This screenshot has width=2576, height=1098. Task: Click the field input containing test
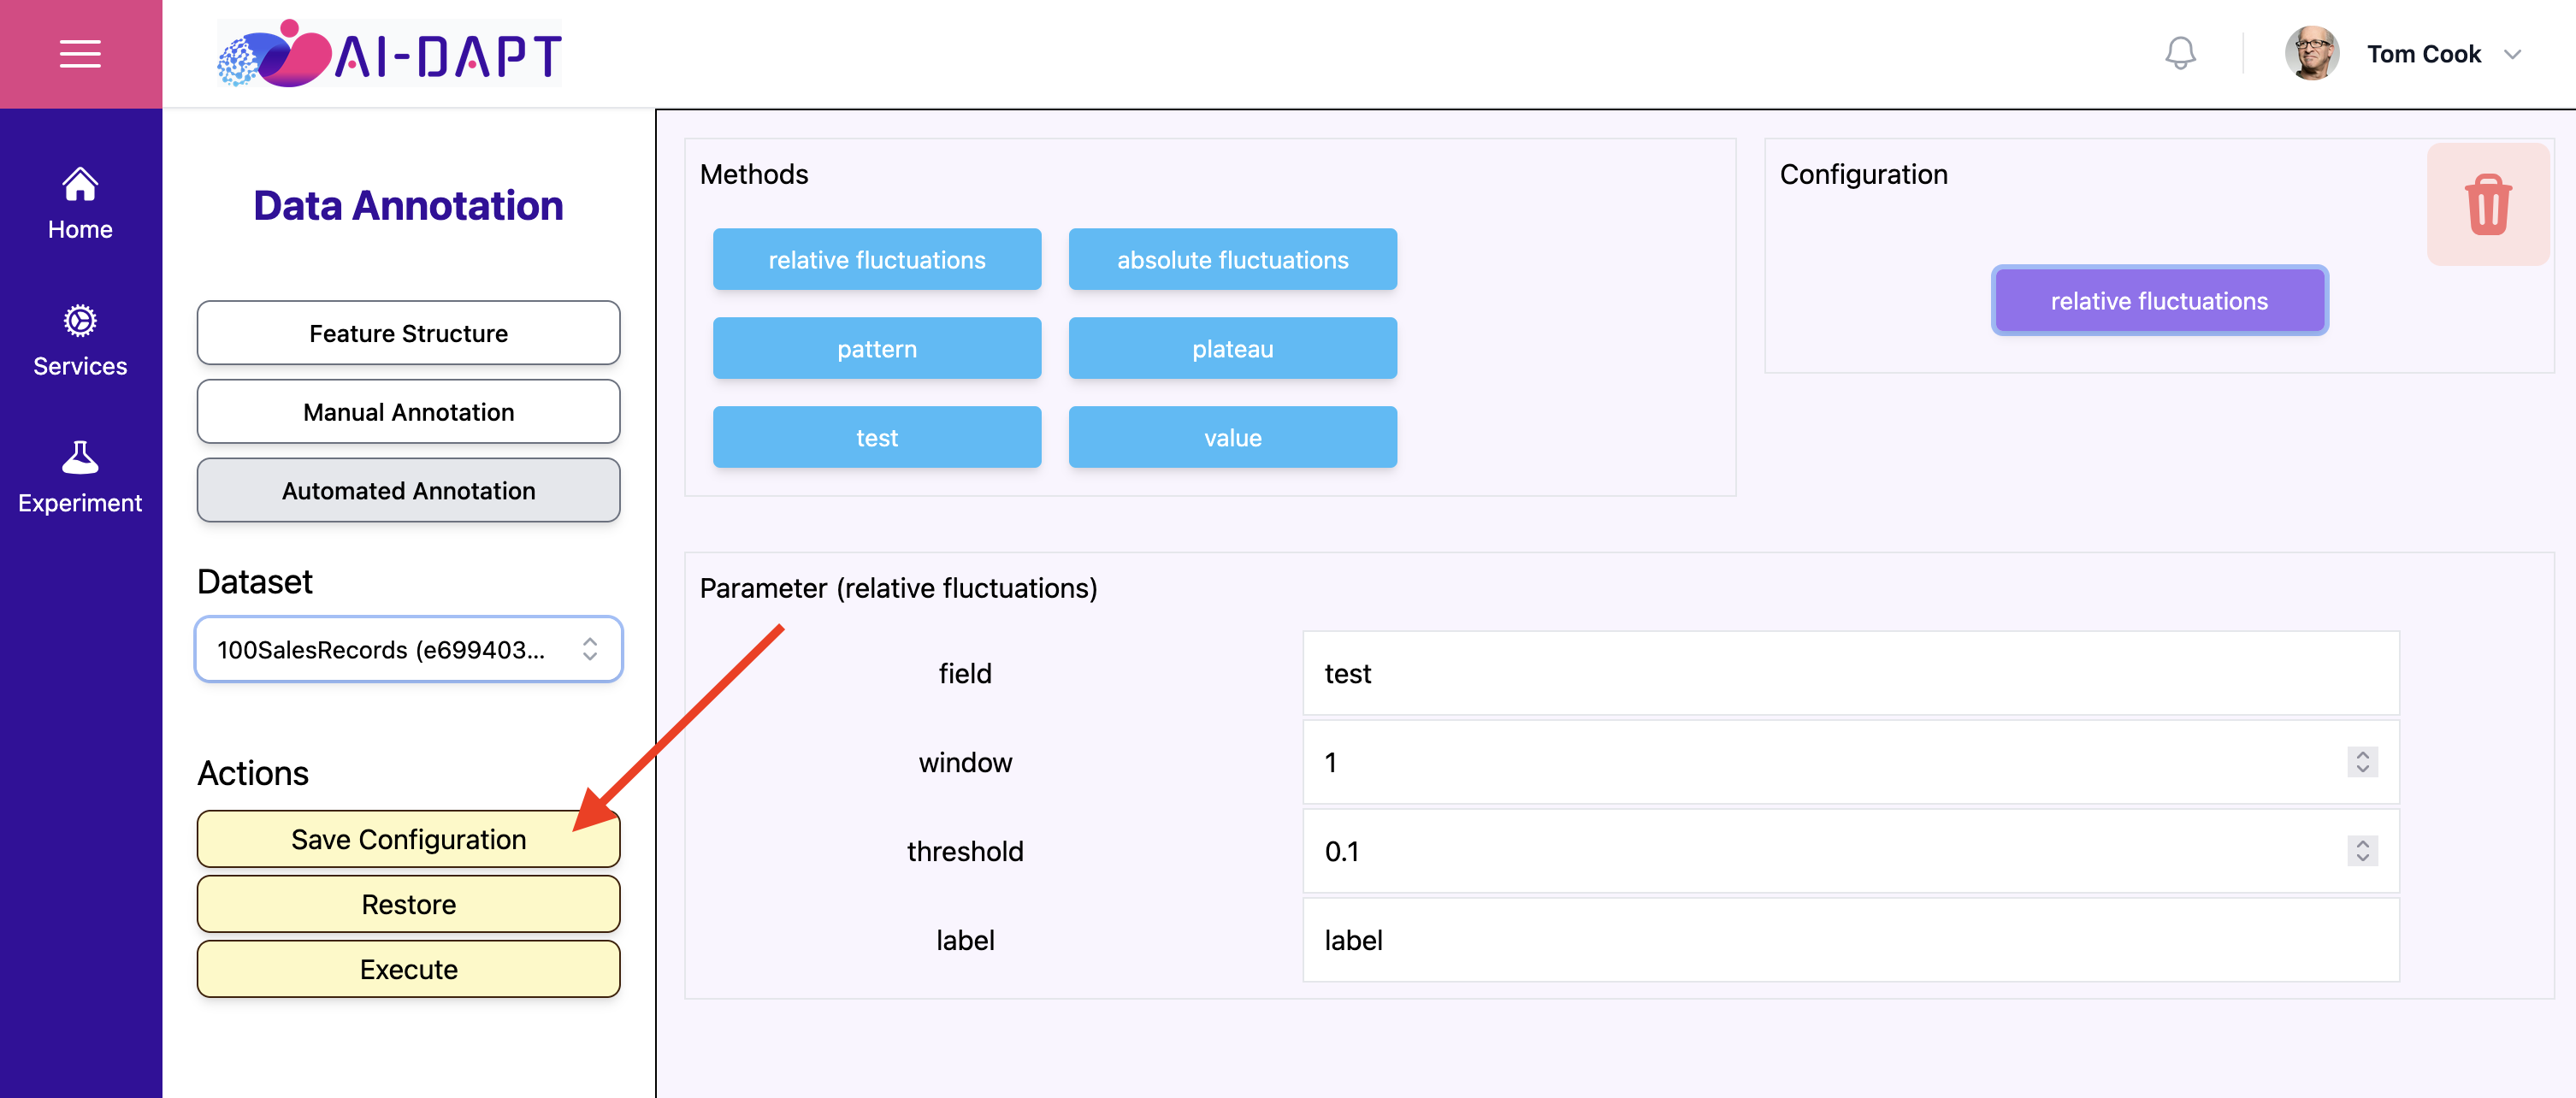tap(1850, 673)
